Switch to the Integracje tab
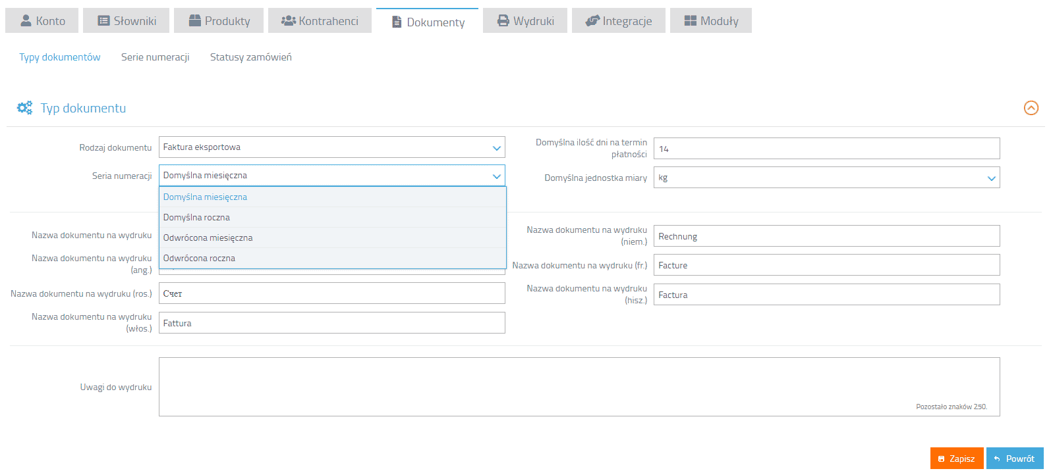The width and height of the screenshot is (1051, 473). coord(619,21)
